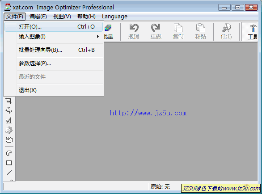This screenshot has height=194, width=262.
Task: Select 退出(X) to exit the program
Action: pos(54,90)
